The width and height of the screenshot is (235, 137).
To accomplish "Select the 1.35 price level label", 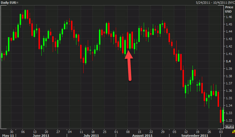I will [x=229, y=98].
